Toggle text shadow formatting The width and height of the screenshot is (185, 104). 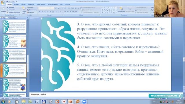click(50, 12)
